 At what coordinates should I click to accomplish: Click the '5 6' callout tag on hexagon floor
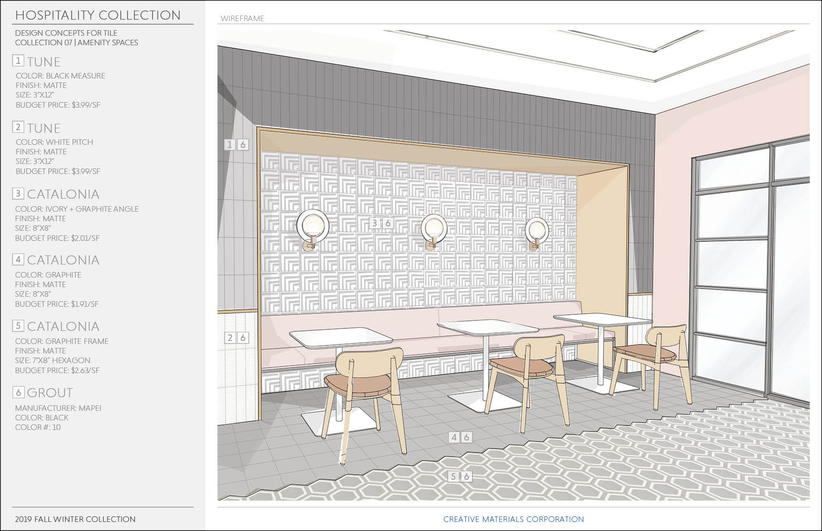(x=460, y=476)
